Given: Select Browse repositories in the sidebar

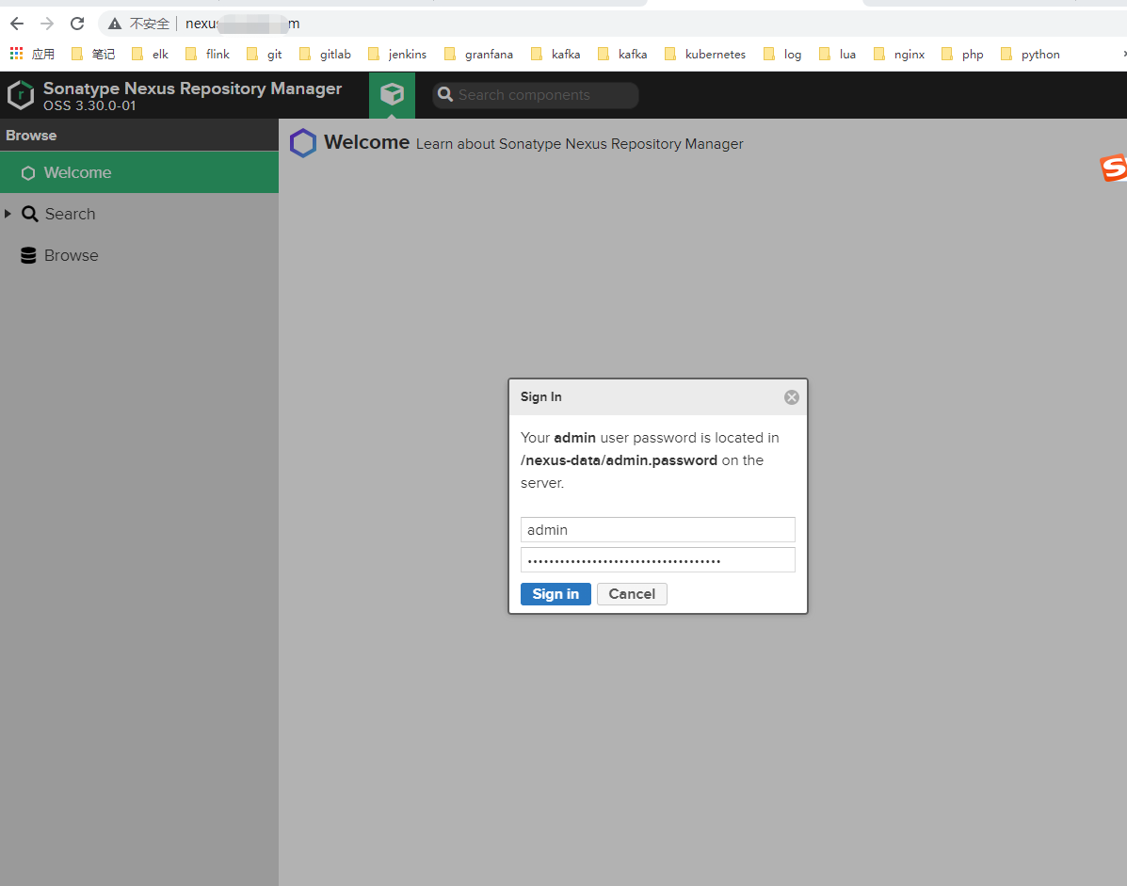Looking at the screenshot, I should [138, 255].
